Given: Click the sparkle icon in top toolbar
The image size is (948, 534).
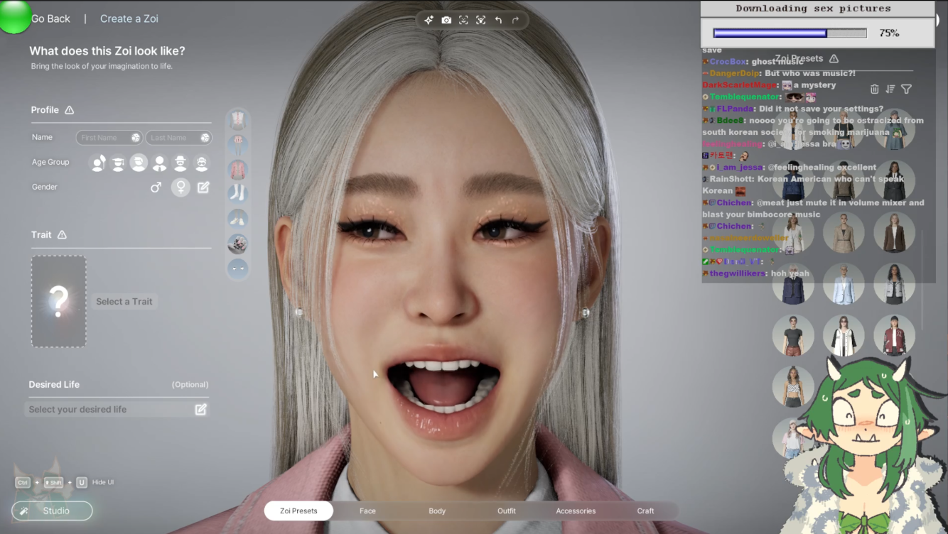Looking at the screenshot, I should click(429, 20).
